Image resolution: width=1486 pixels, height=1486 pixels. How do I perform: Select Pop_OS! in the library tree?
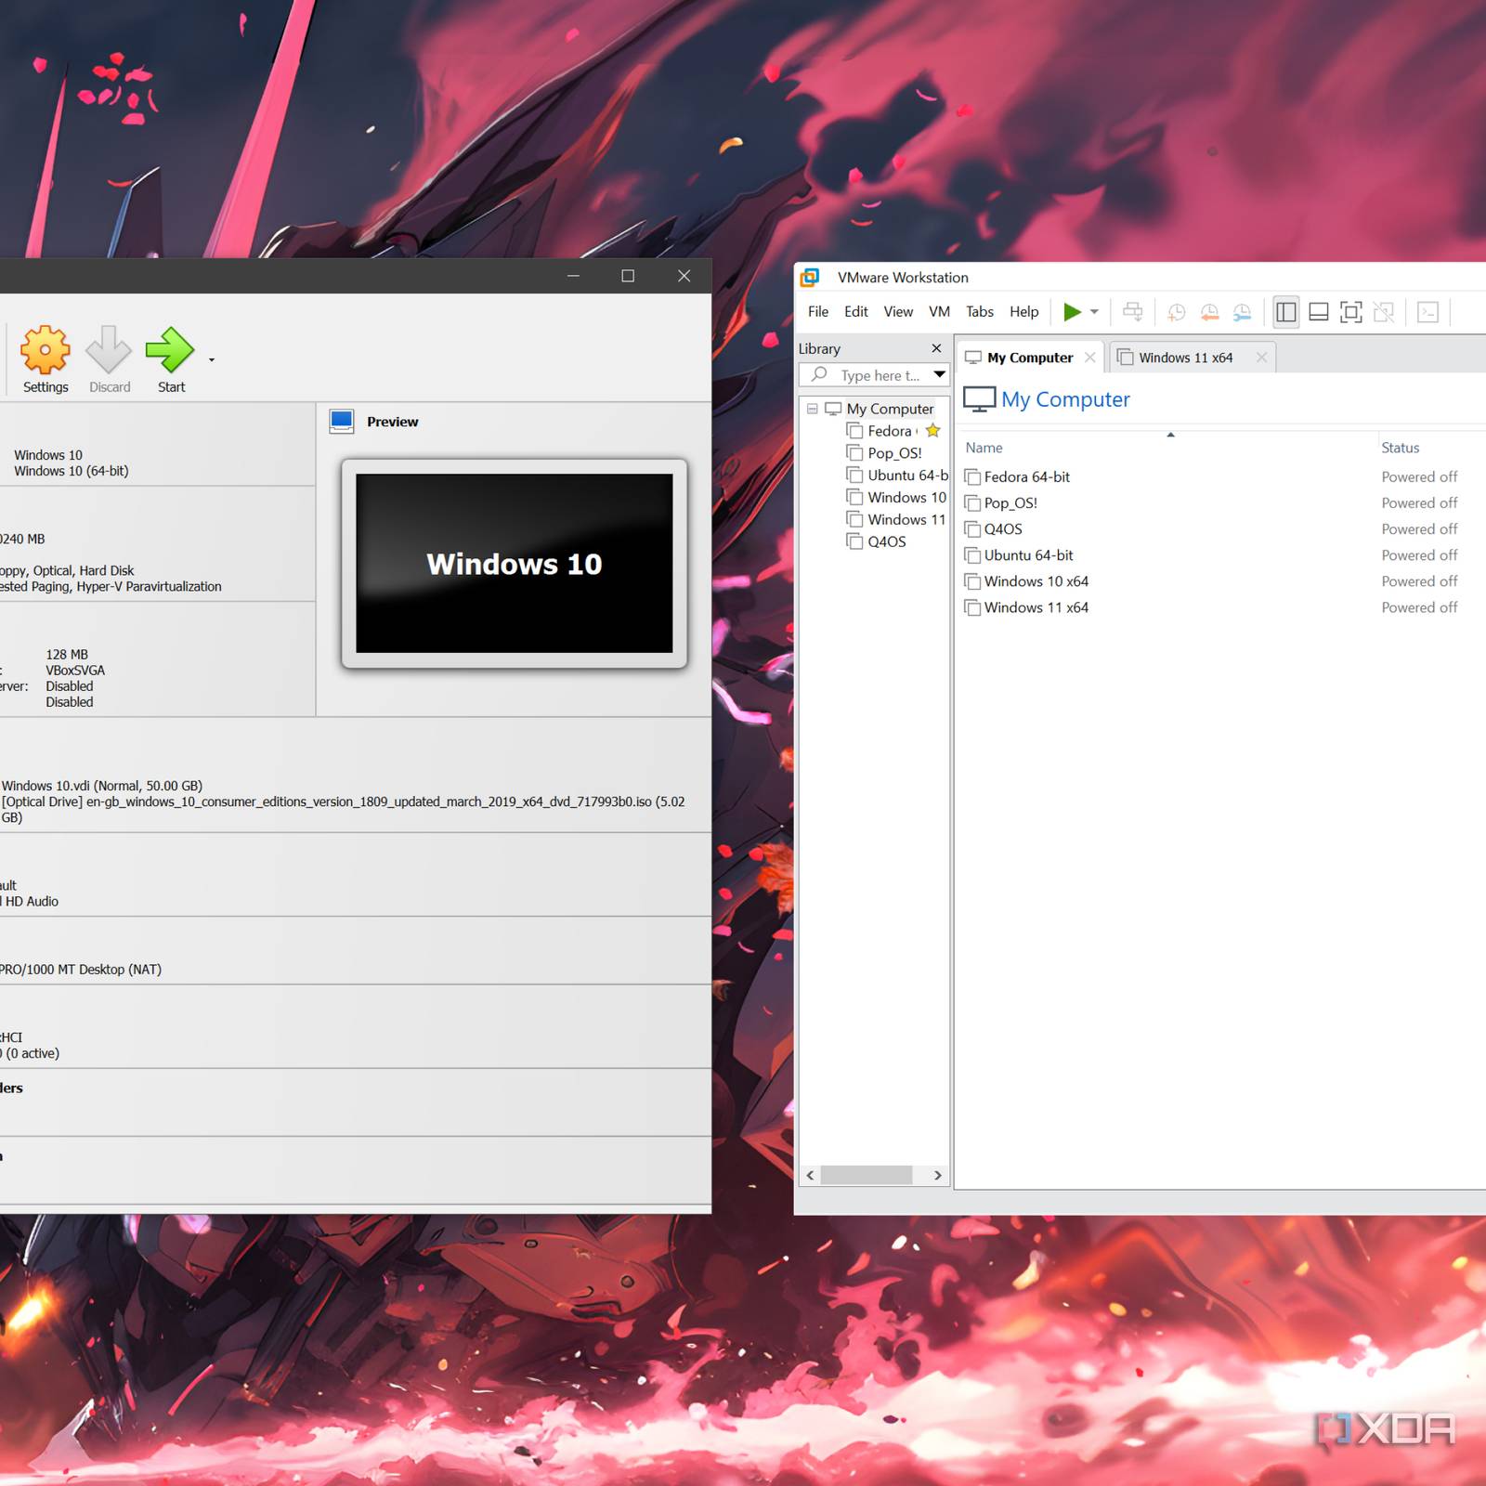(894, 453)
